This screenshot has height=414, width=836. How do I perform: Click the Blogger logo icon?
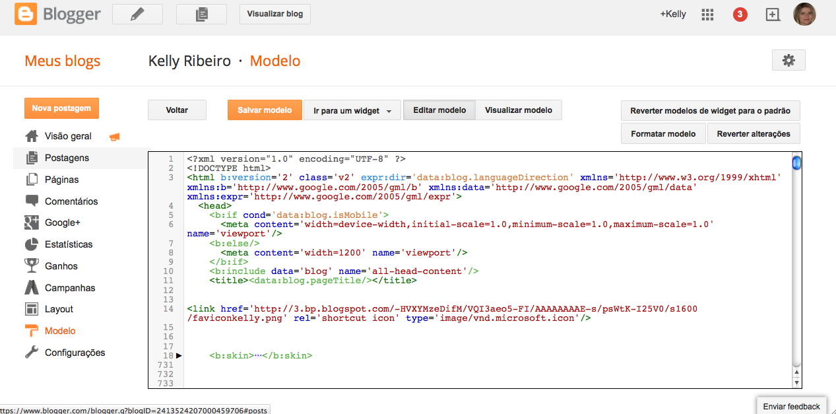click(x=26, y=14)
